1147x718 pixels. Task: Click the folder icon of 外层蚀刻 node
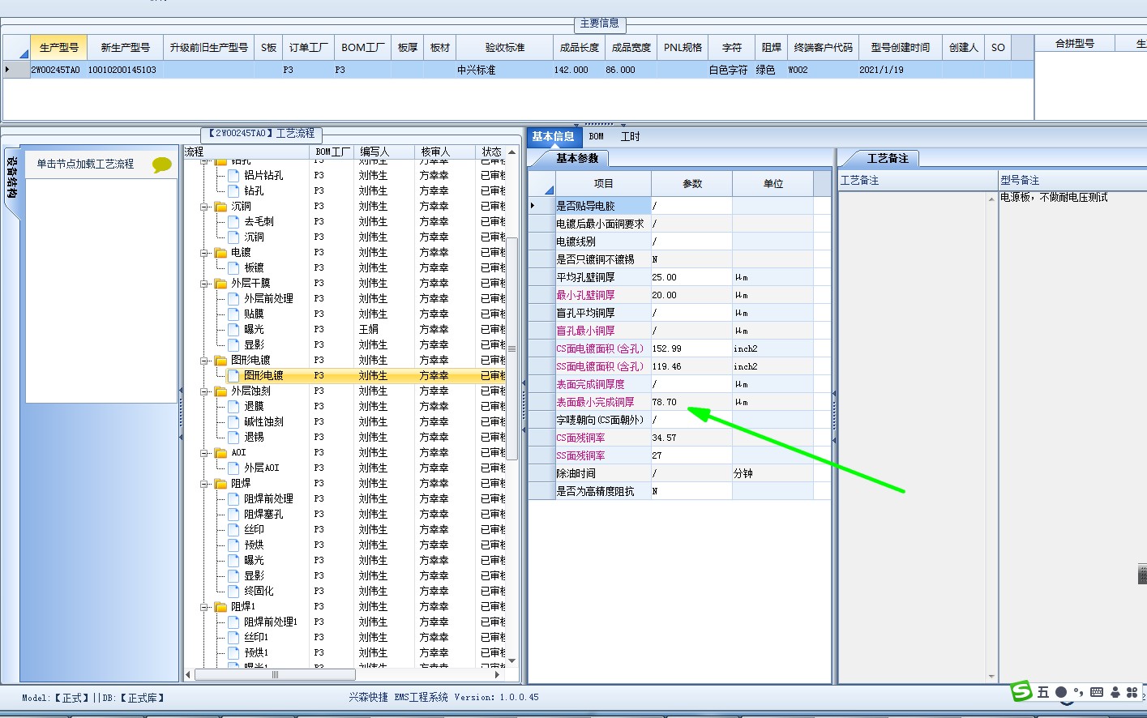tap(220, 391)
